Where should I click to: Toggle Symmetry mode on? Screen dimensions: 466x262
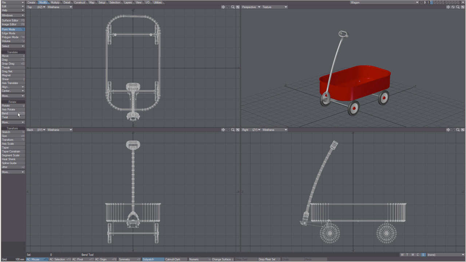(125, 259)
